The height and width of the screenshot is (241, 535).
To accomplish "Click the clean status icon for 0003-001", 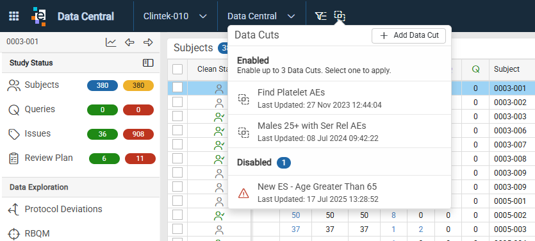I will 219,89.
